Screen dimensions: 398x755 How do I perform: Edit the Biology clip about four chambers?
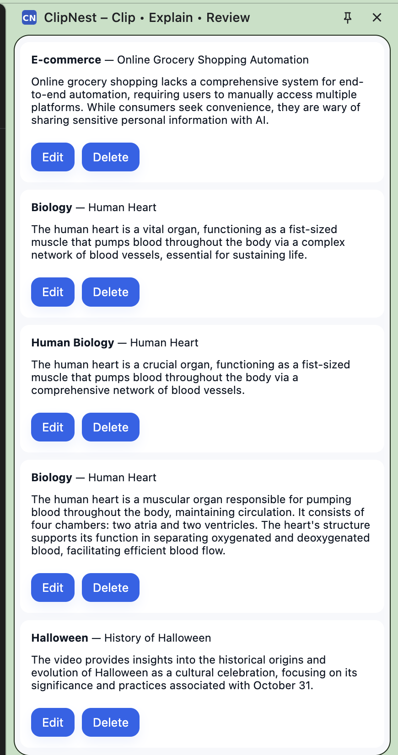tap(53, 588)
